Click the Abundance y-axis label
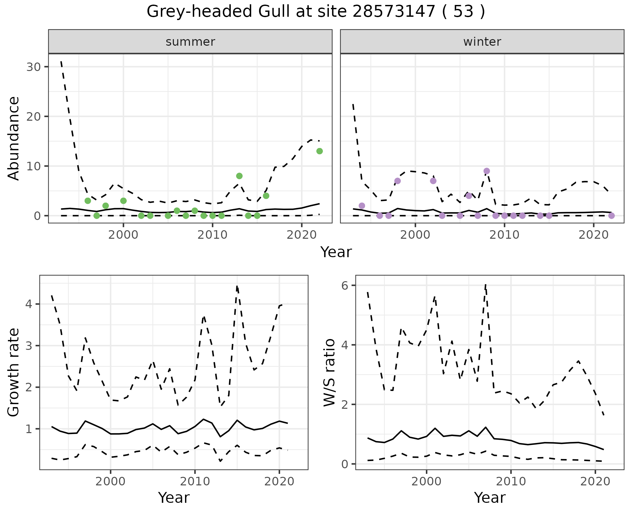The height and width of the screenshot is (513, 632). [x=14, y=138]
